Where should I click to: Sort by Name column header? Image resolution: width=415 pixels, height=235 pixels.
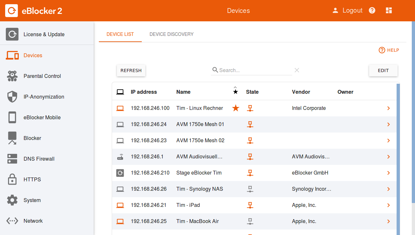183,92
